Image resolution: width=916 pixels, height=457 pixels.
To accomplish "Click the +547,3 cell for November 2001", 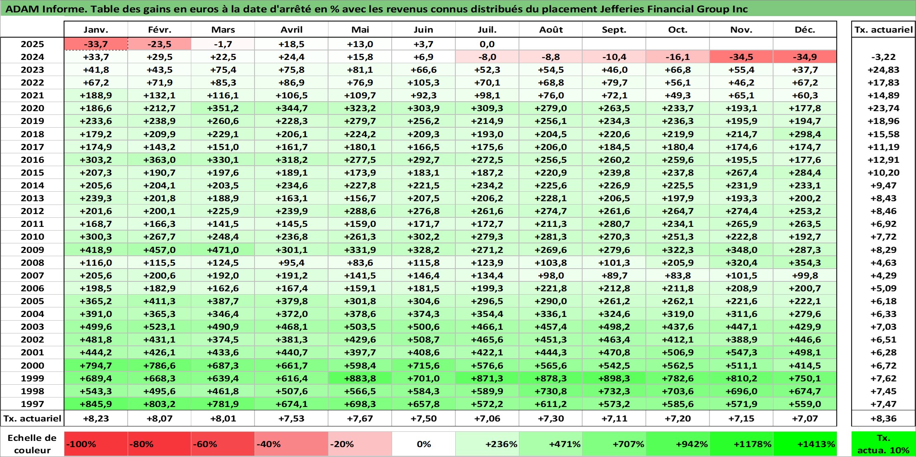I will coord(741,352).
